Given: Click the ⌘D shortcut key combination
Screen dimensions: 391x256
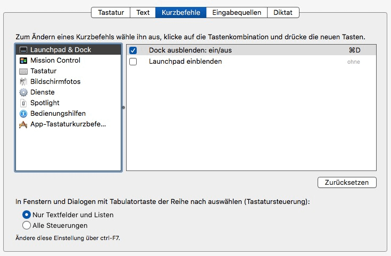Looking at the screenshot, I should coord(354,50).
